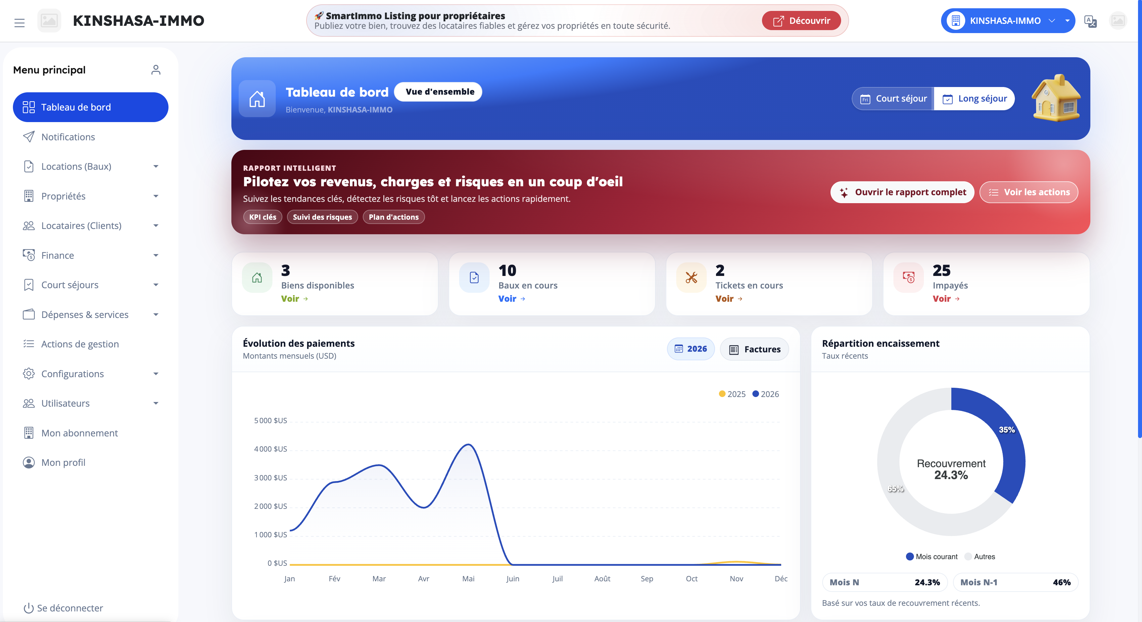Click the user icon beside Menu principal
1142x622 pixels.
156,70
